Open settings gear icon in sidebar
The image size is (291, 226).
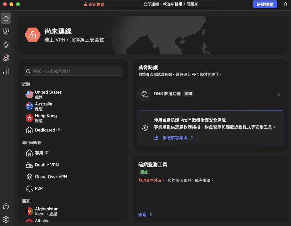click(x=6, y=219)
